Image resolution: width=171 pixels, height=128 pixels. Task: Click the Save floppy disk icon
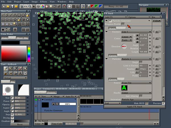pos(12,7)
